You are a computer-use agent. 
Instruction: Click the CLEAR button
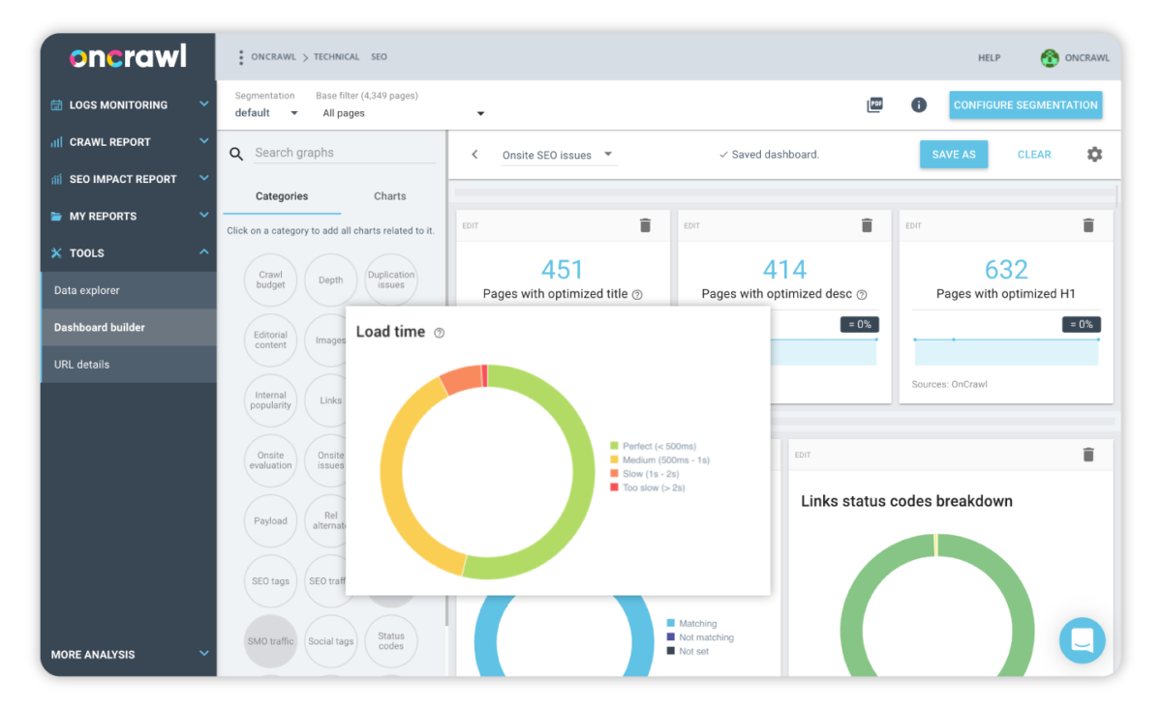[x=1034, y=155]
